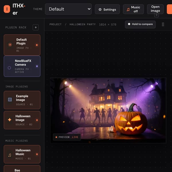Toggle the Default Plugin status dot
This screenshot has width=172, height=172.
click(x=37, y=45)
